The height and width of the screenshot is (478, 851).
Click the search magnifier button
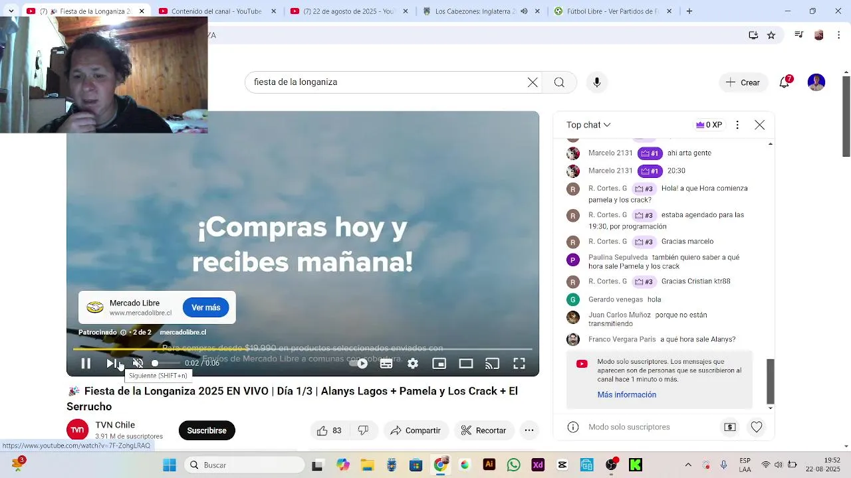[559, 82]
